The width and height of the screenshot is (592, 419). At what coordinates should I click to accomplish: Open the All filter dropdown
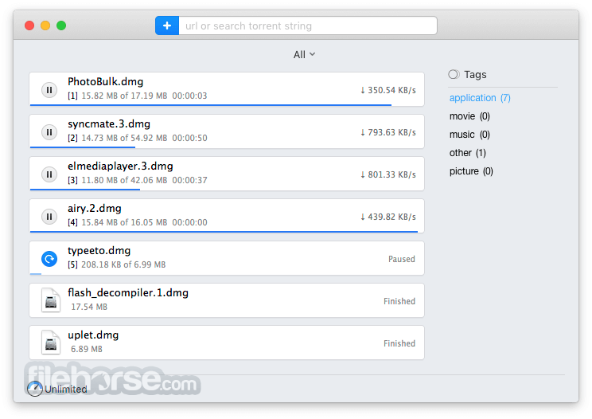click(304, 55)
